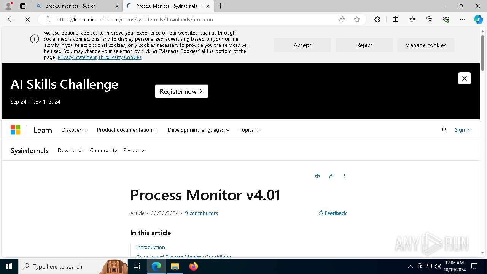Viewport: 487px width, 274px height.
Task: Open Read aloud in address bar
Action: (x=342, y=19)
